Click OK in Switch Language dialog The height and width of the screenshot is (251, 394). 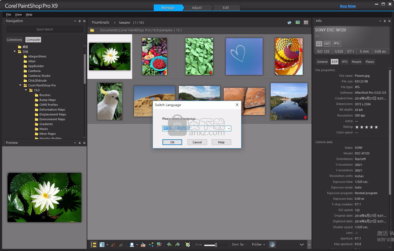pyautogui.click(x=172, y=142)
